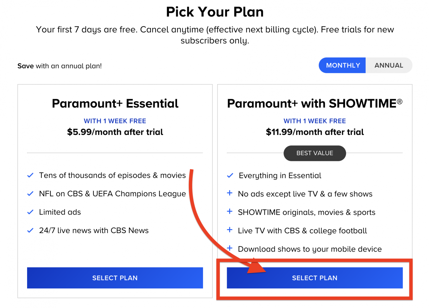Viewport: 429px width, 308px height.
Task: Click checkmark next to NFL on CBS
Action: pos(30,194)
